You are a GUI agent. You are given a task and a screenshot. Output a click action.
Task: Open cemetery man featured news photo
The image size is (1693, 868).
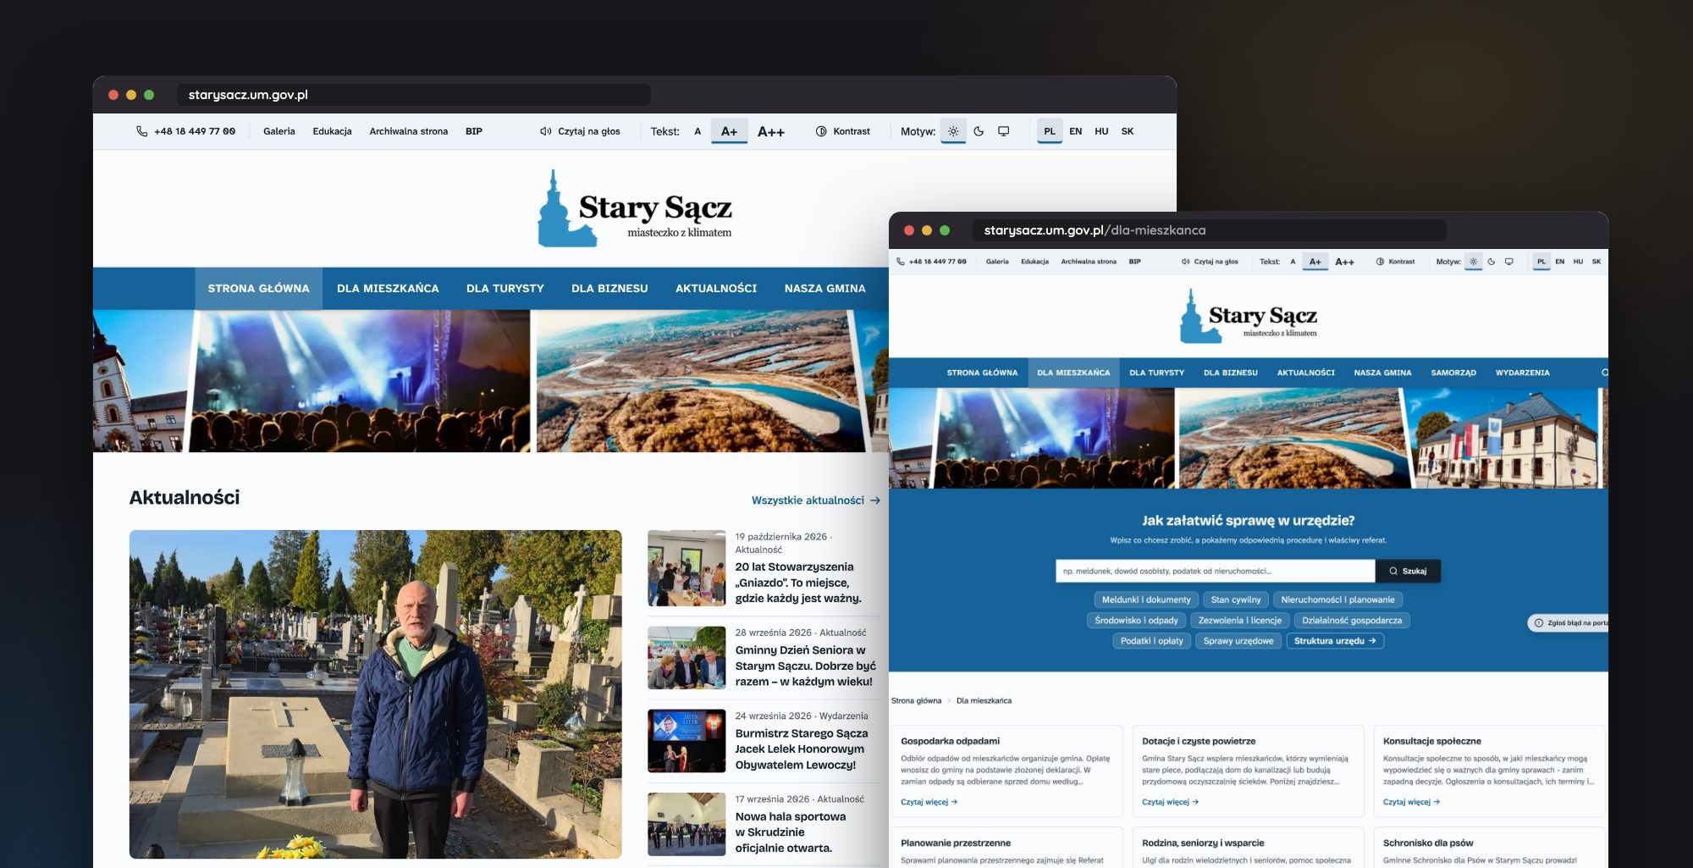(375, 694)
